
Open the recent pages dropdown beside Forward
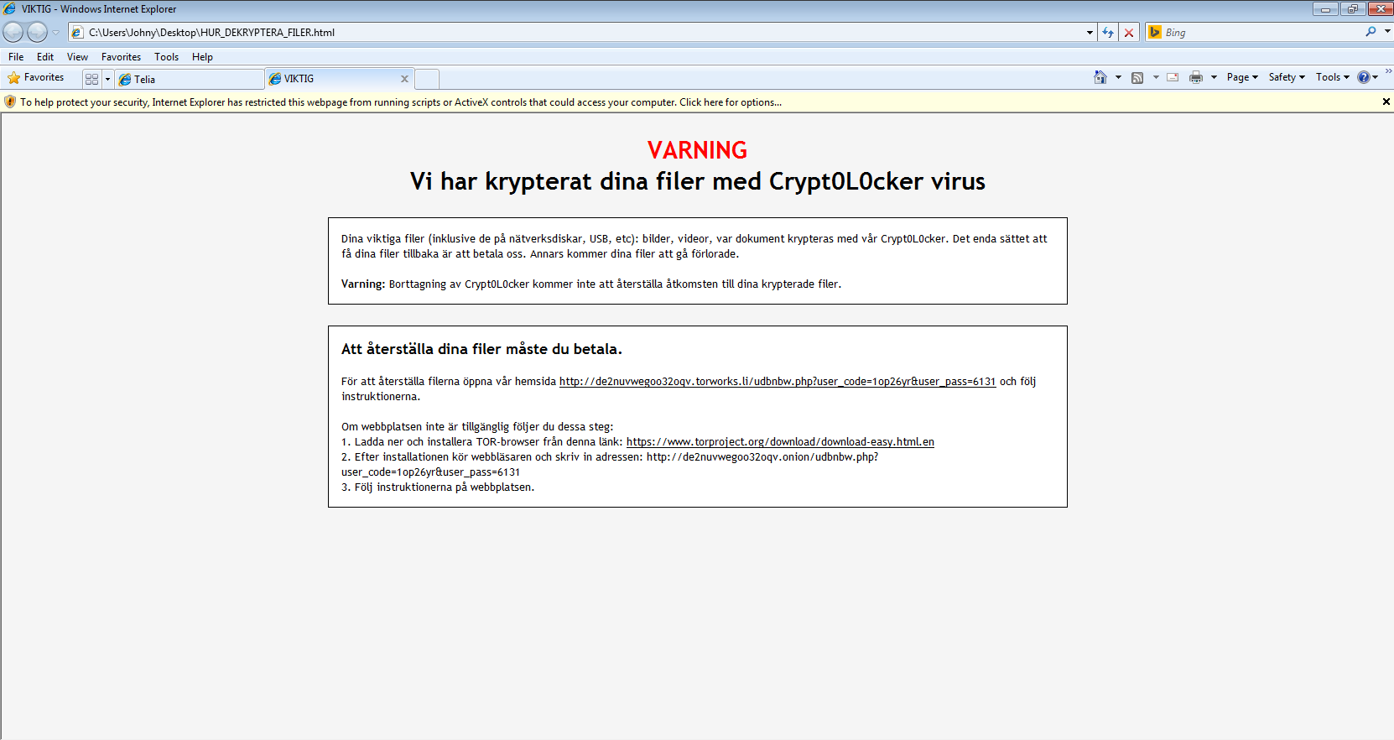coord(56,33)
